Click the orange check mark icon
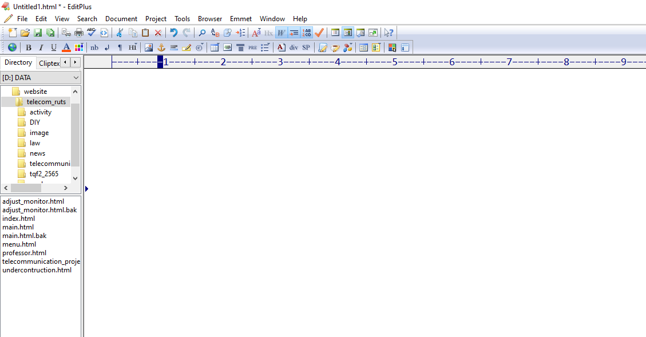 319,33
